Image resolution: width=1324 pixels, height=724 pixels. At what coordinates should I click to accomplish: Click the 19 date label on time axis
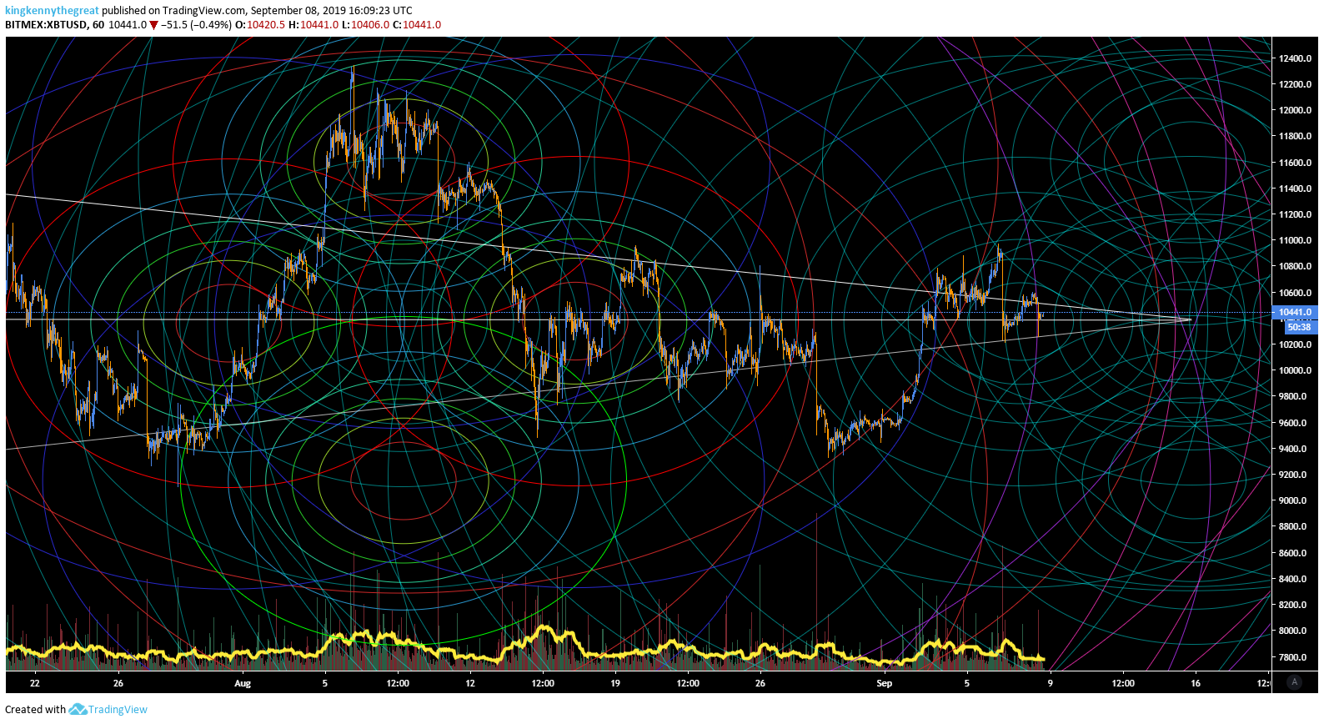(615, 683)
